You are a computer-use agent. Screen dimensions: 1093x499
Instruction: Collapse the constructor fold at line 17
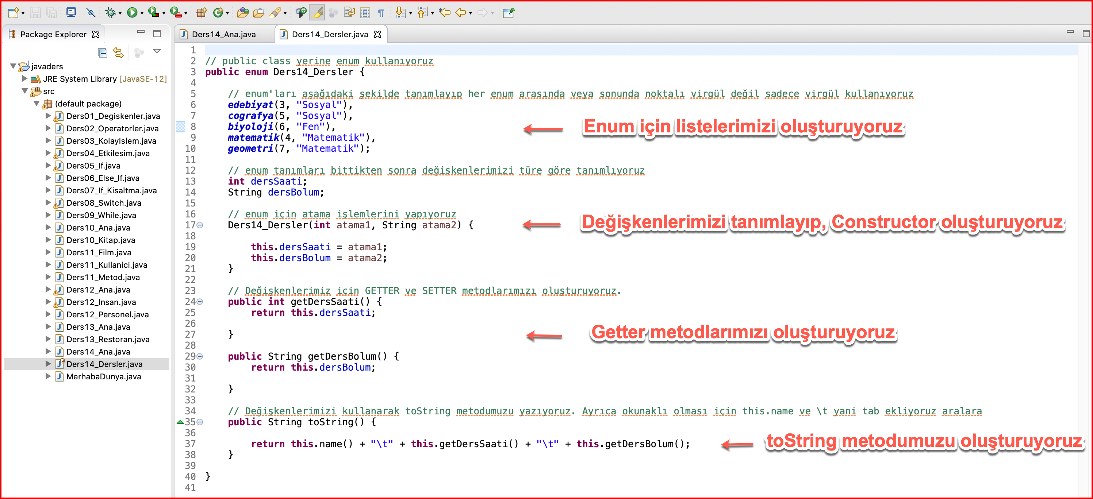(x=200, y=225)
